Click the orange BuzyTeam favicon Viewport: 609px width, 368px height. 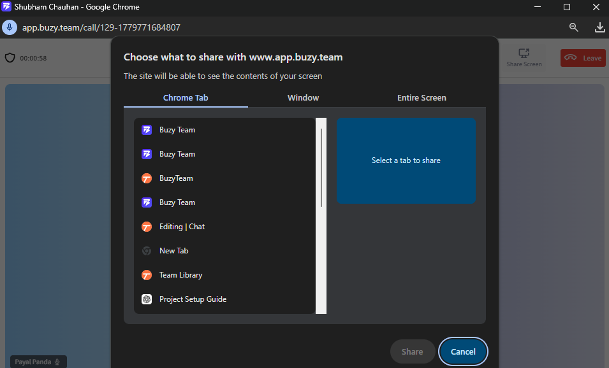click(147, 178)
